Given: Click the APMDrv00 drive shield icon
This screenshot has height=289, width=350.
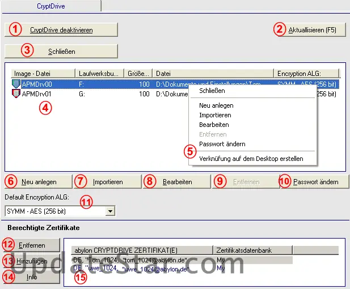Looking at the screenshot, I should tap(16, 84).
